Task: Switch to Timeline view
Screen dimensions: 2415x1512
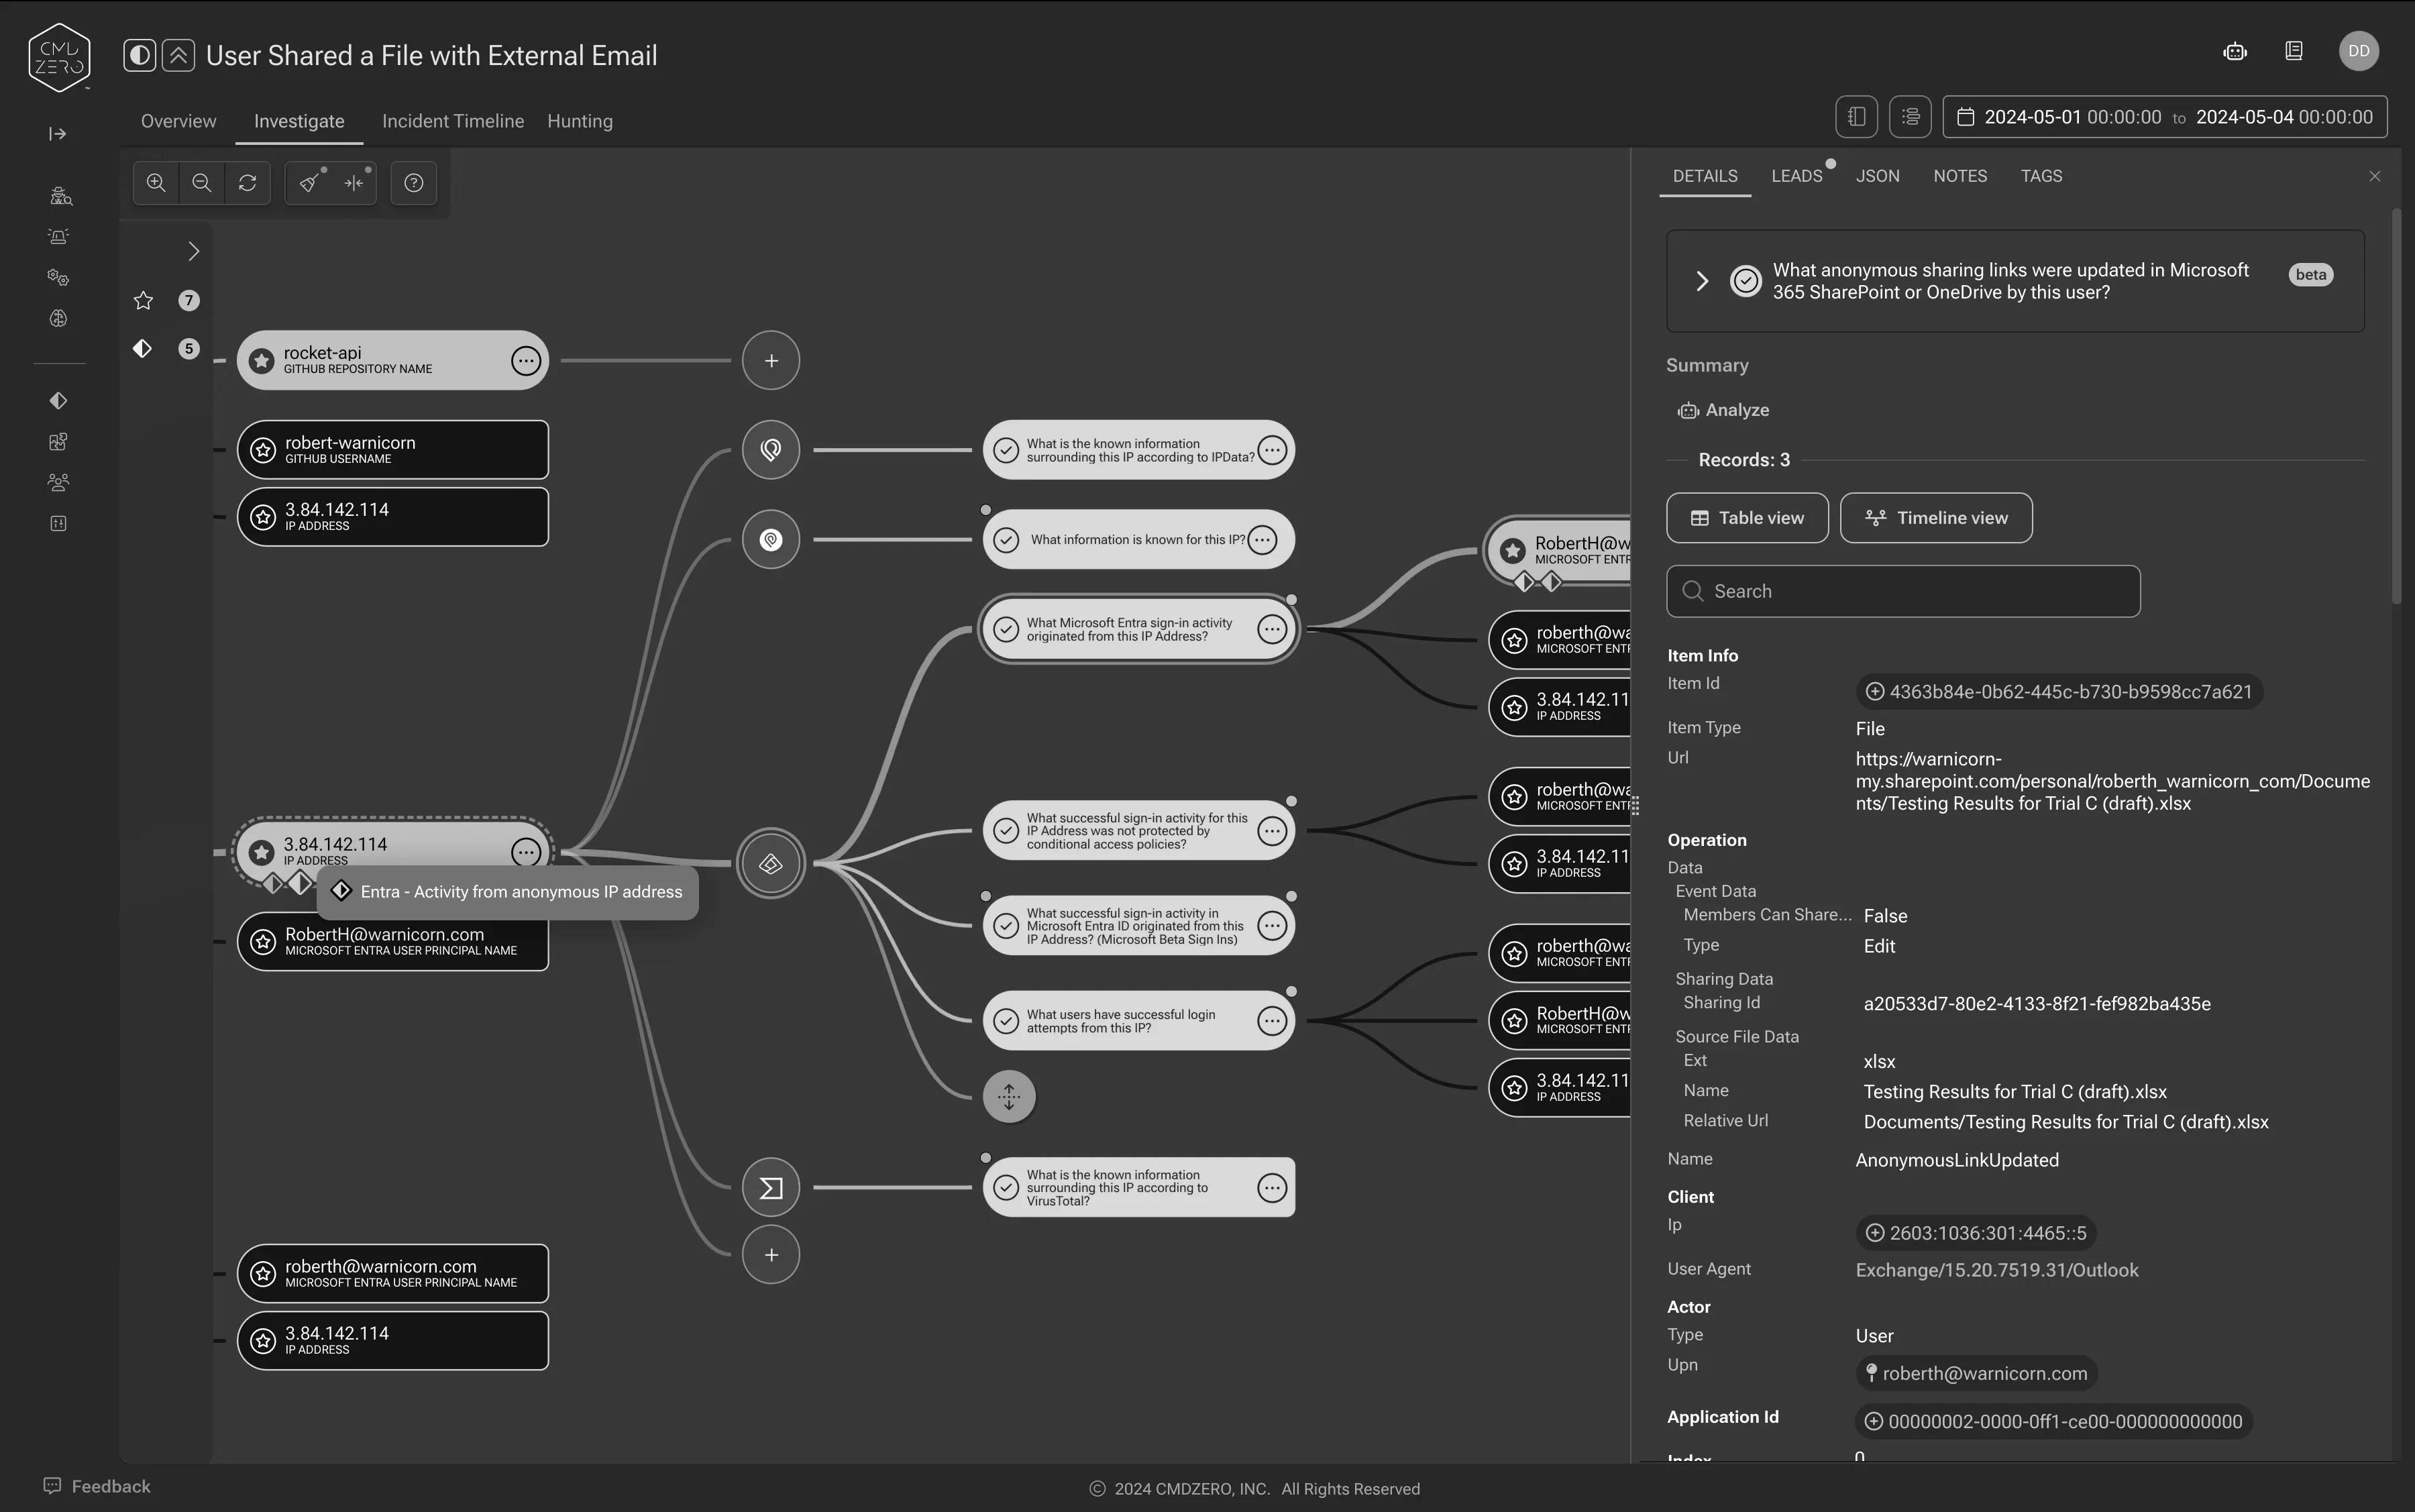Action: pyautogui.click(x=1936, y=518)
